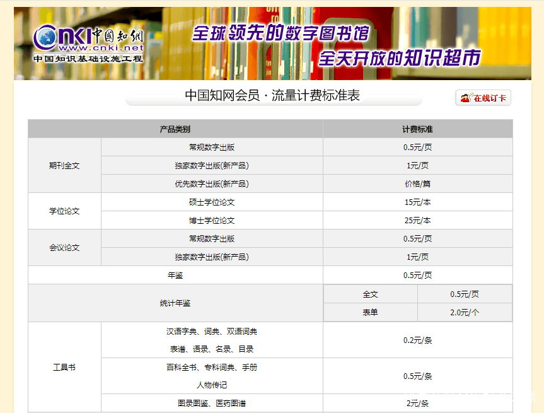This screenshot has height=413, width=544.
Task: Select the 统计年鉴 category cell
Action: 175,303
